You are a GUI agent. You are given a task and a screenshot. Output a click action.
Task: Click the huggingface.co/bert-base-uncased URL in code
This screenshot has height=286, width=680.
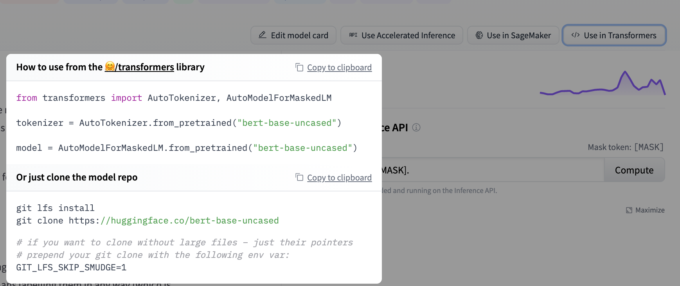click(189, 221)
